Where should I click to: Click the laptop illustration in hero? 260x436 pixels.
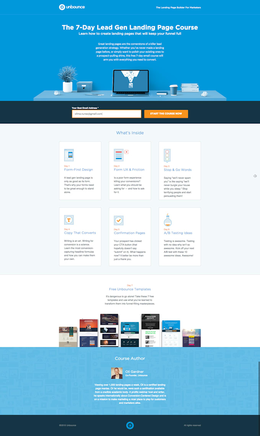click(130, 83)
